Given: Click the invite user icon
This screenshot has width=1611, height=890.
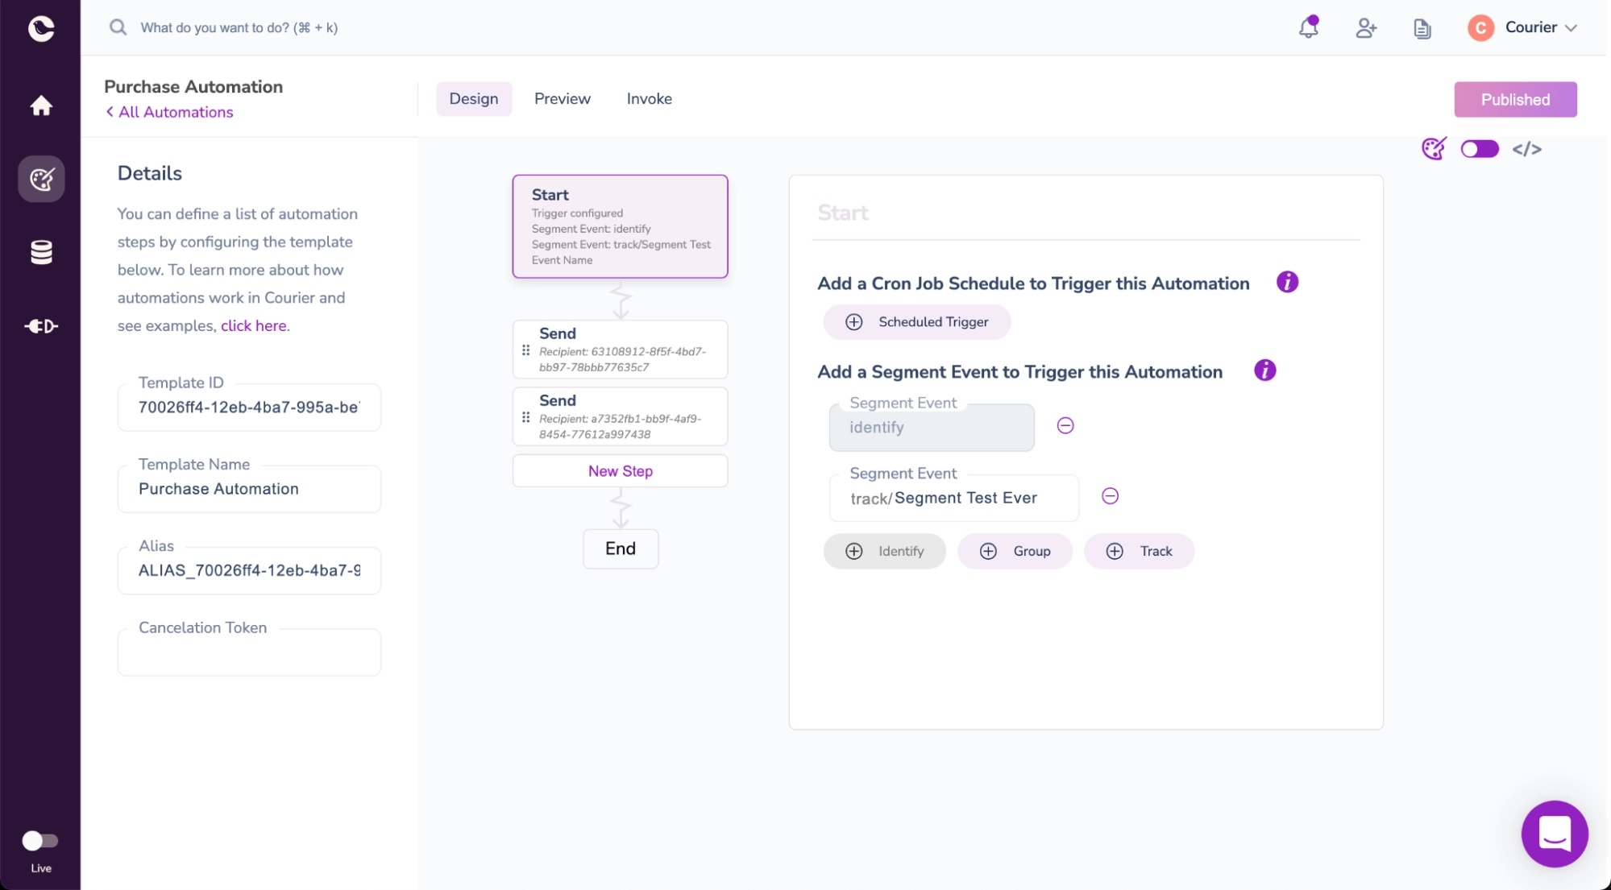Looking at the screenshot, I should (1365, 28).
